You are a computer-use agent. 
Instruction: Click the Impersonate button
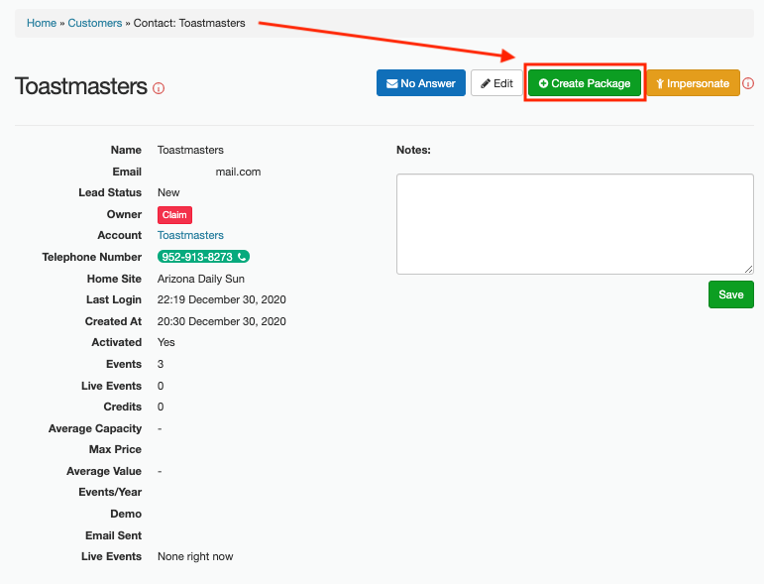pyautogui.click(x=693, y=83)
